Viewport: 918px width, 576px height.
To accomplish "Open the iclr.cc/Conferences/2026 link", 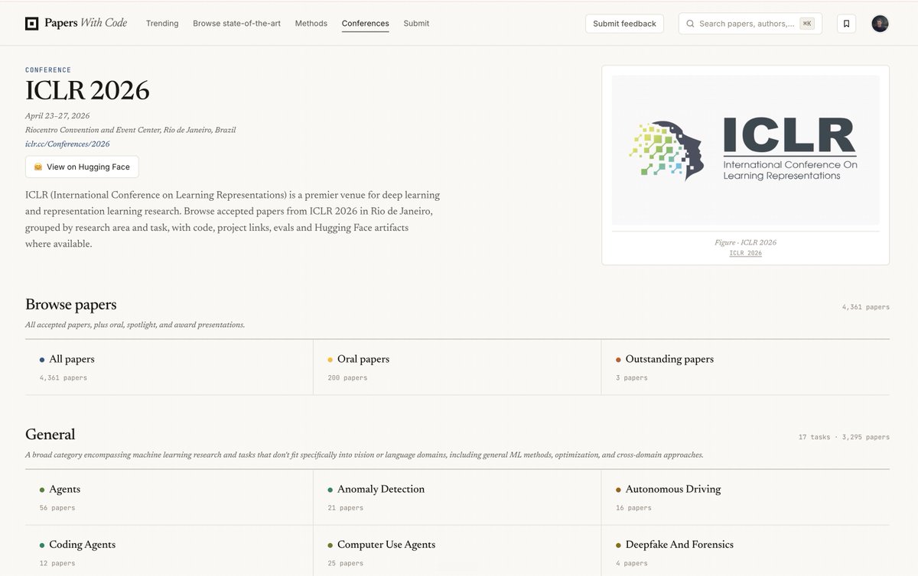I will point(67,144).
